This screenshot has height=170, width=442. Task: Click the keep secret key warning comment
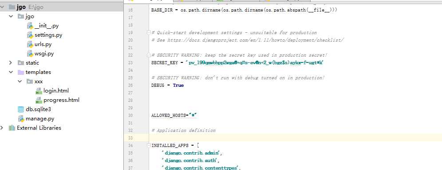pyautogui.click(x=239, y=55)
